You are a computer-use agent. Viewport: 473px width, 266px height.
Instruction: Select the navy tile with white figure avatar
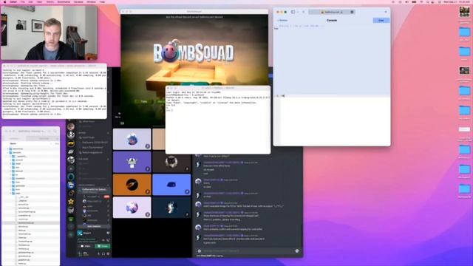[171, 208]
